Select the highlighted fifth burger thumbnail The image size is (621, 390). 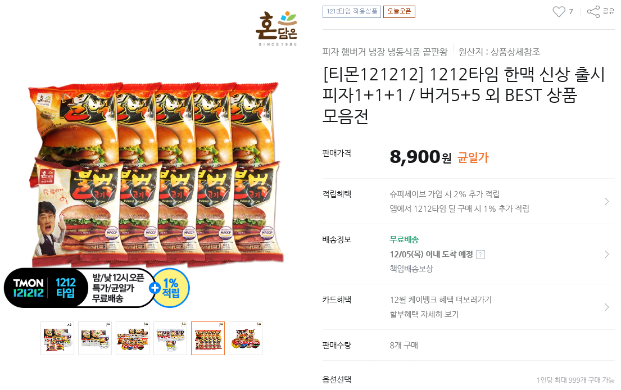pyautogui.click(x=208, y=338)
